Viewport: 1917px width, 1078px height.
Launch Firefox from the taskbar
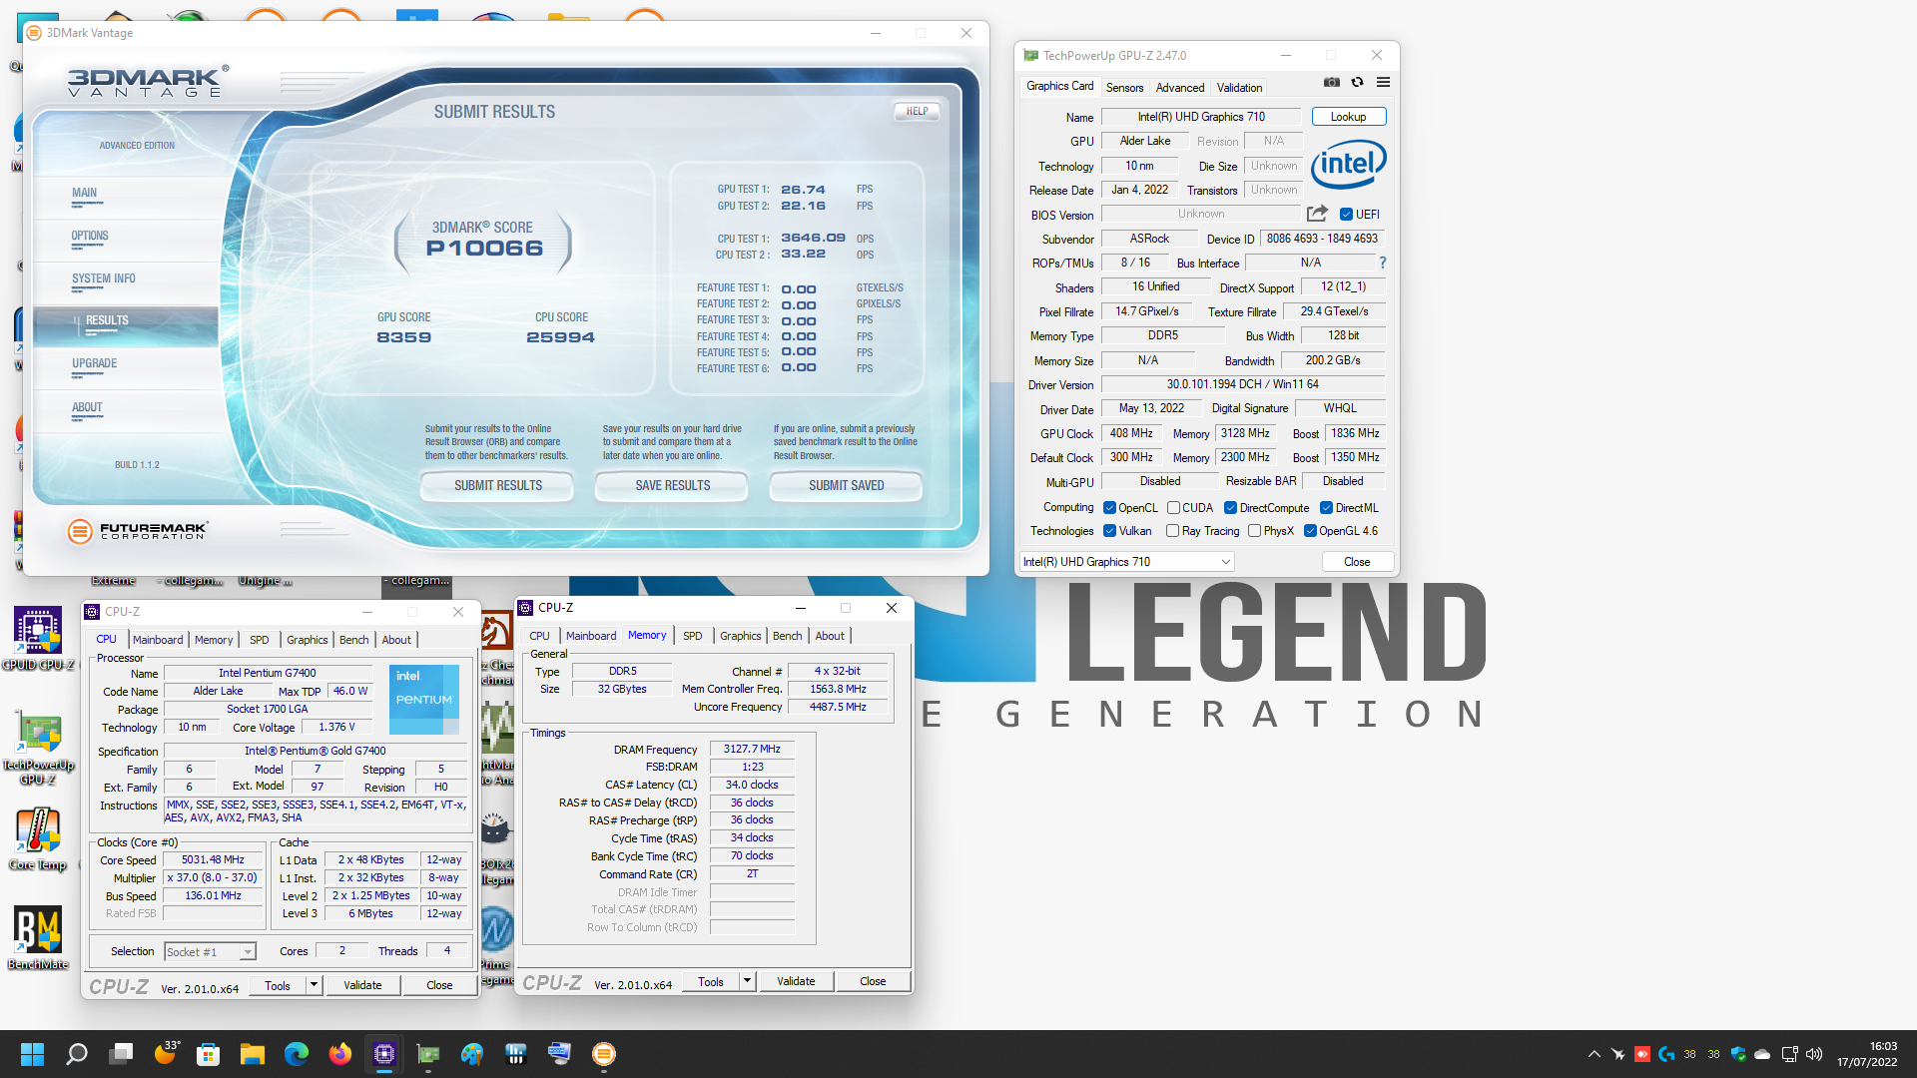340,1054
